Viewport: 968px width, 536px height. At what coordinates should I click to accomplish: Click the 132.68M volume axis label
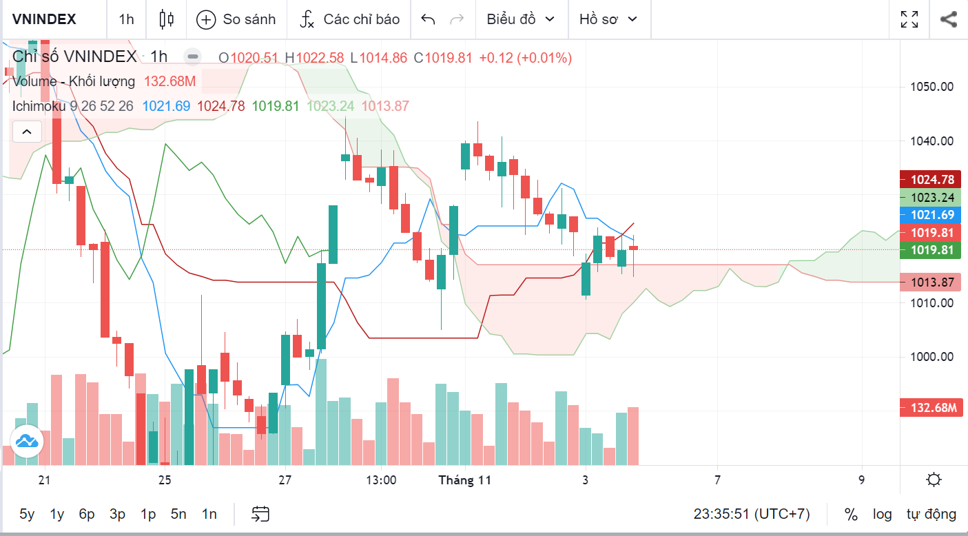click(932, 408)
